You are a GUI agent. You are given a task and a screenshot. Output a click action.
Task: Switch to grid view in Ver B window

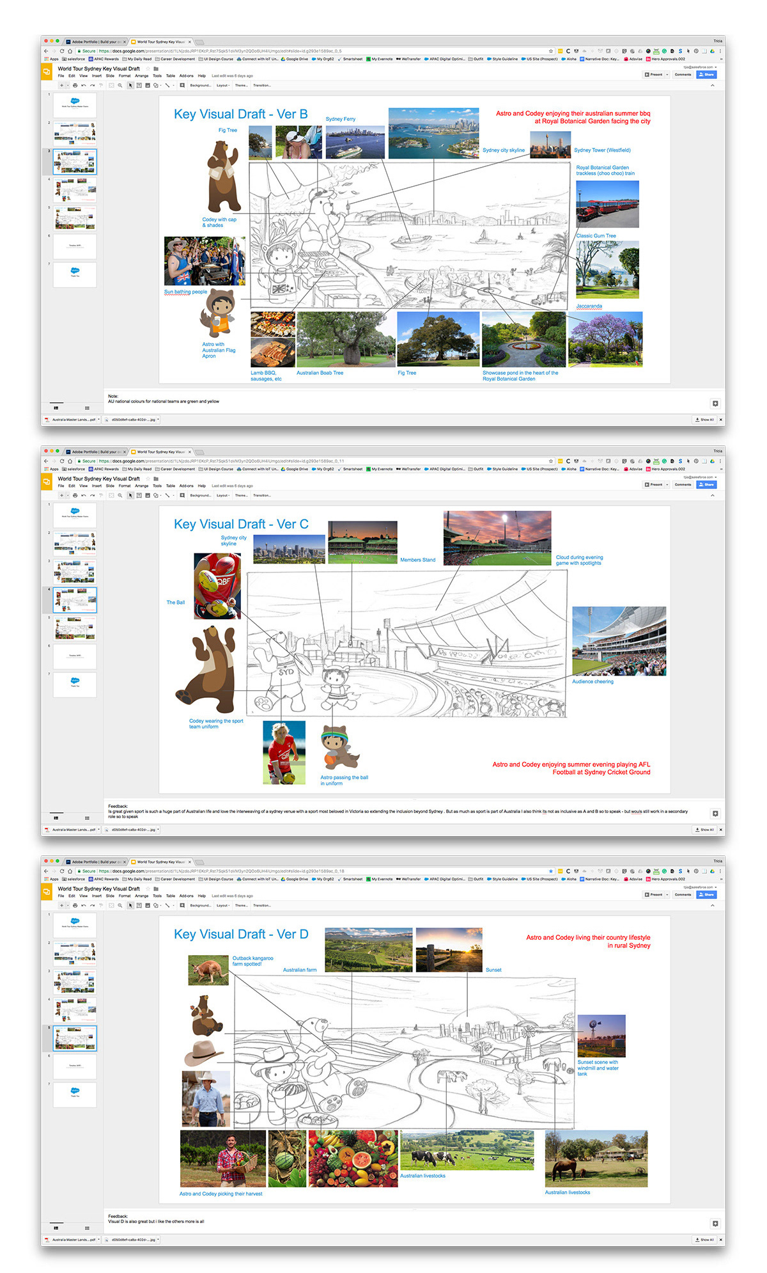point(87,407)
